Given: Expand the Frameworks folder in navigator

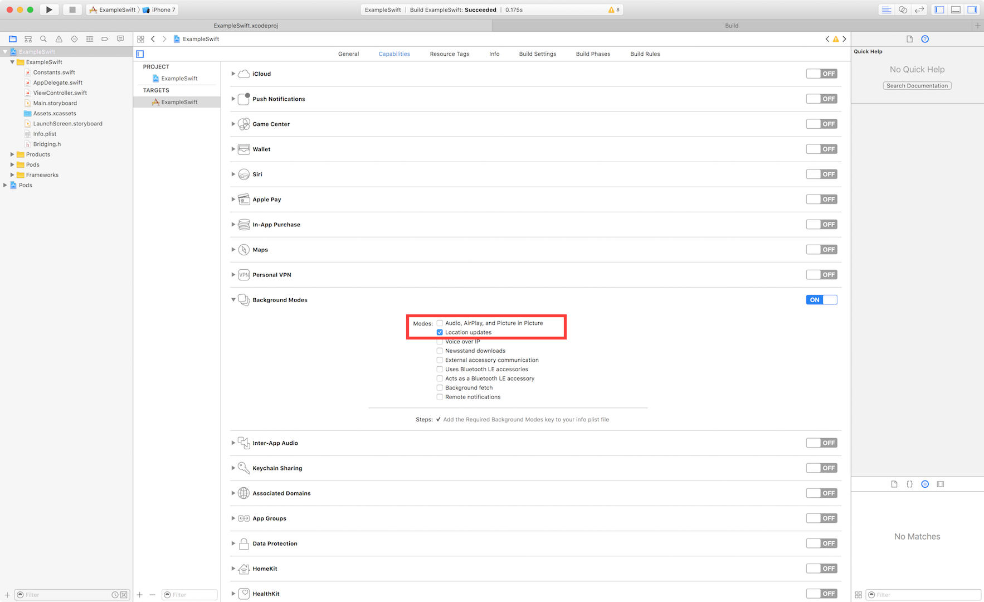Looking at the screenshot, I should [12, 175].
